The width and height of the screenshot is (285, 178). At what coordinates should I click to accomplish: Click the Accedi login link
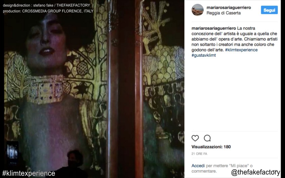click(198, 166)
